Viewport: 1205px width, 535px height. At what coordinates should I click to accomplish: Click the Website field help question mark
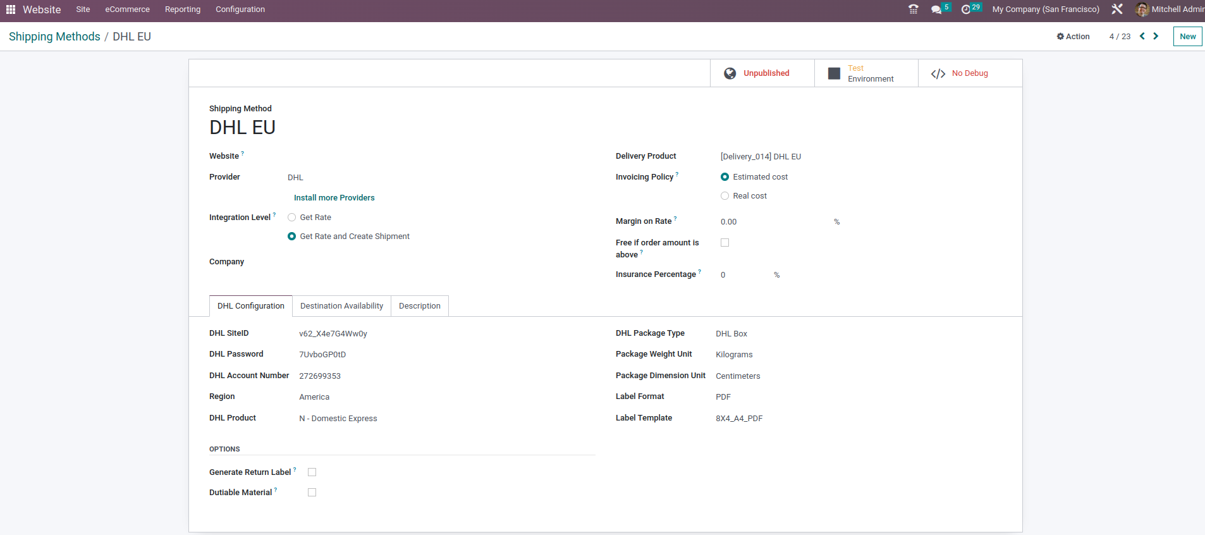(243, 154)
